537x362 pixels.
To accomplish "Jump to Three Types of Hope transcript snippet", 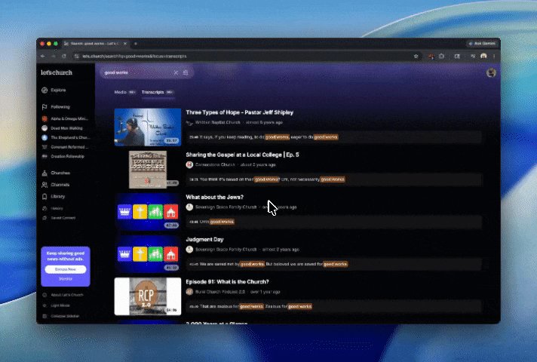I will (333, 137).
